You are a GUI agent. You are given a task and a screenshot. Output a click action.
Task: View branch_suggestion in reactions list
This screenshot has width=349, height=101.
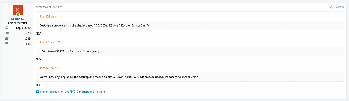pyautogui.click(x=52, y=92)
